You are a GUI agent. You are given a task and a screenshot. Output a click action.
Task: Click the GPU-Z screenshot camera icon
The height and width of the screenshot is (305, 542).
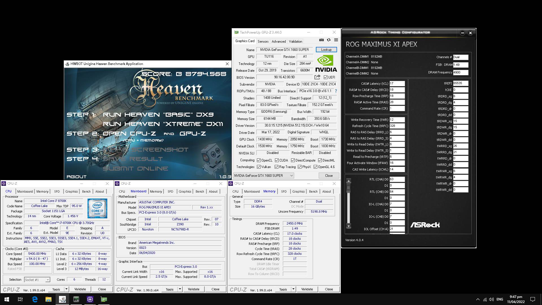pos(321,40)
